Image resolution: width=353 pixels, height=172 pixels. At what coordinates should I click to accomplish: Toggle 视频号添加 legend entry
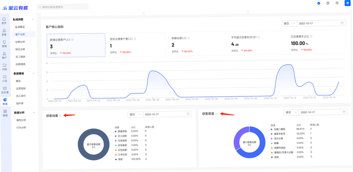tap(278, 148)
